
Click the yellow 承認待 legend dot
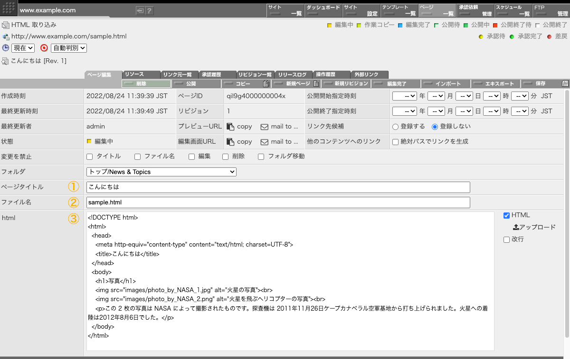pos(481,37)
